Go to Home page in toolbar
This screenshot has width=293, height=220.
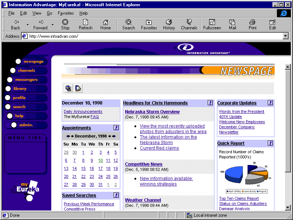(105, 25)
